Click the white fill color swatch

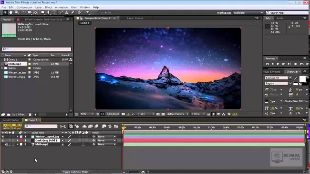[x=302, y=79]
